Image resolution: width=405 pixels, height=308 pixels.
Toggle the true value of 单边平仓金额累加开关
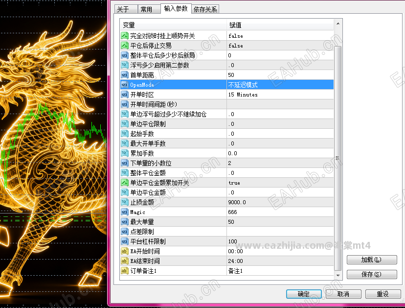pyautogui.click(x=280, y=183)
